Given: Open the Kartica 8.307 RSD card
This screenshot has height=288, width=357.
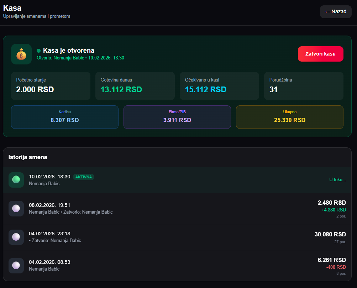Looking at the screenshot, I should [x=65, y=117].
